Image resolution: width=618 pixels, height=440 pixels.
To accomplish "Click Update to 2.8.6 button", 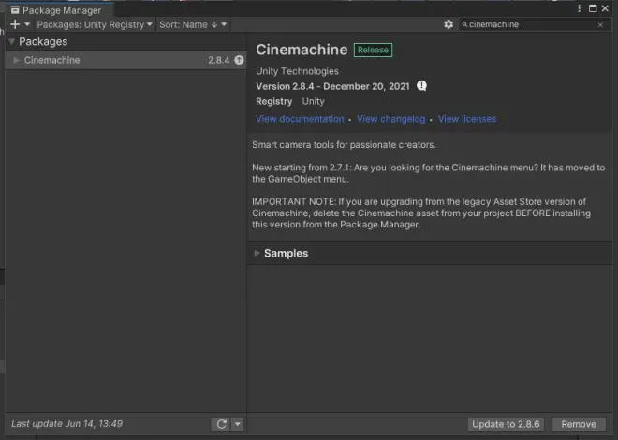I will tap(506, 424).
